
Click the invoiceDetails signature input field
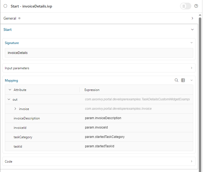[99, 53]
